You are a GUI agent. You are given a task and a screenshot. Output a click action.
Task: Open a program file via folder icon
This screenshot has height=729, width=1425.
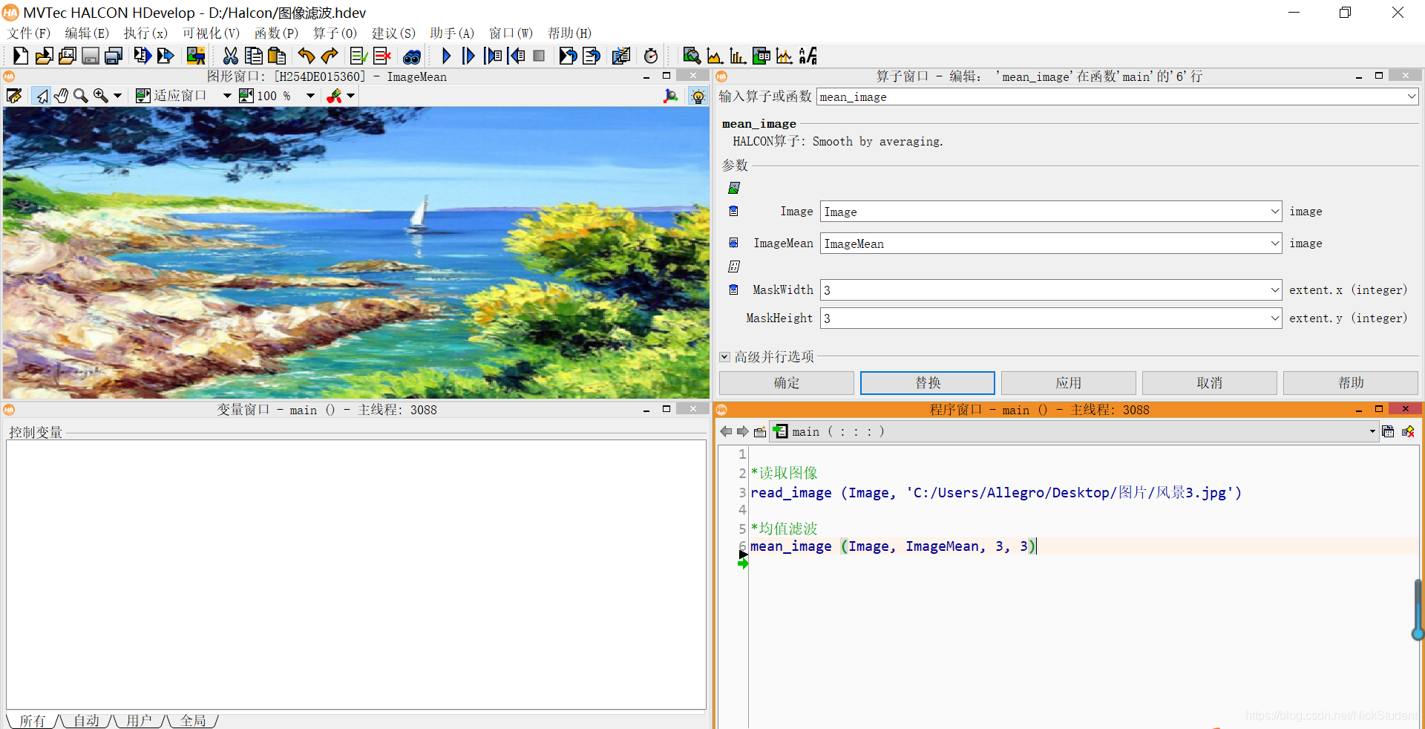click(x=44, y=56)
